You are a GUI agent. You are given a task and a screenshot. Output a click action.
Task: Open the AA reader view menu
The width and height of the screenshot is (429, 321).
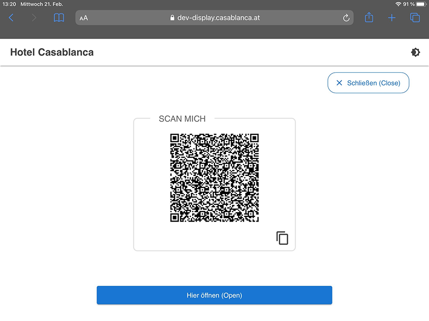84,18
